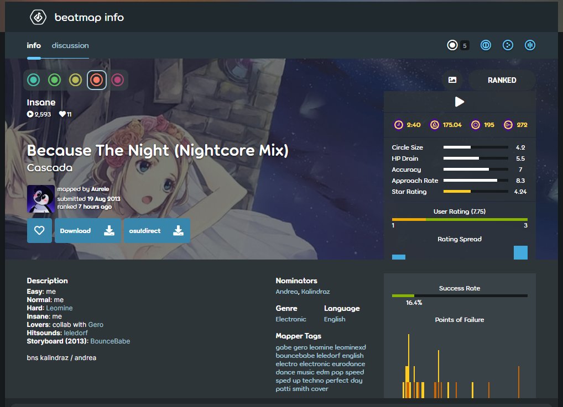Click the BPM icon next to 175.04
This screenshot has width=563, height=407.
(435, 125)
